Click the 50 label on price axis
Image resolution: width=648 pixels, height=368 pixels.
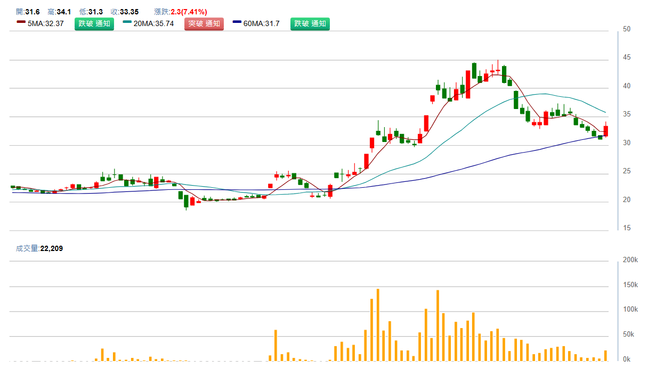tap(627, 29)
